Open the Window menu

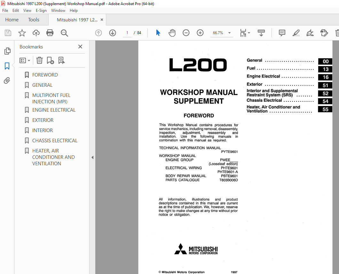(58, 10)
